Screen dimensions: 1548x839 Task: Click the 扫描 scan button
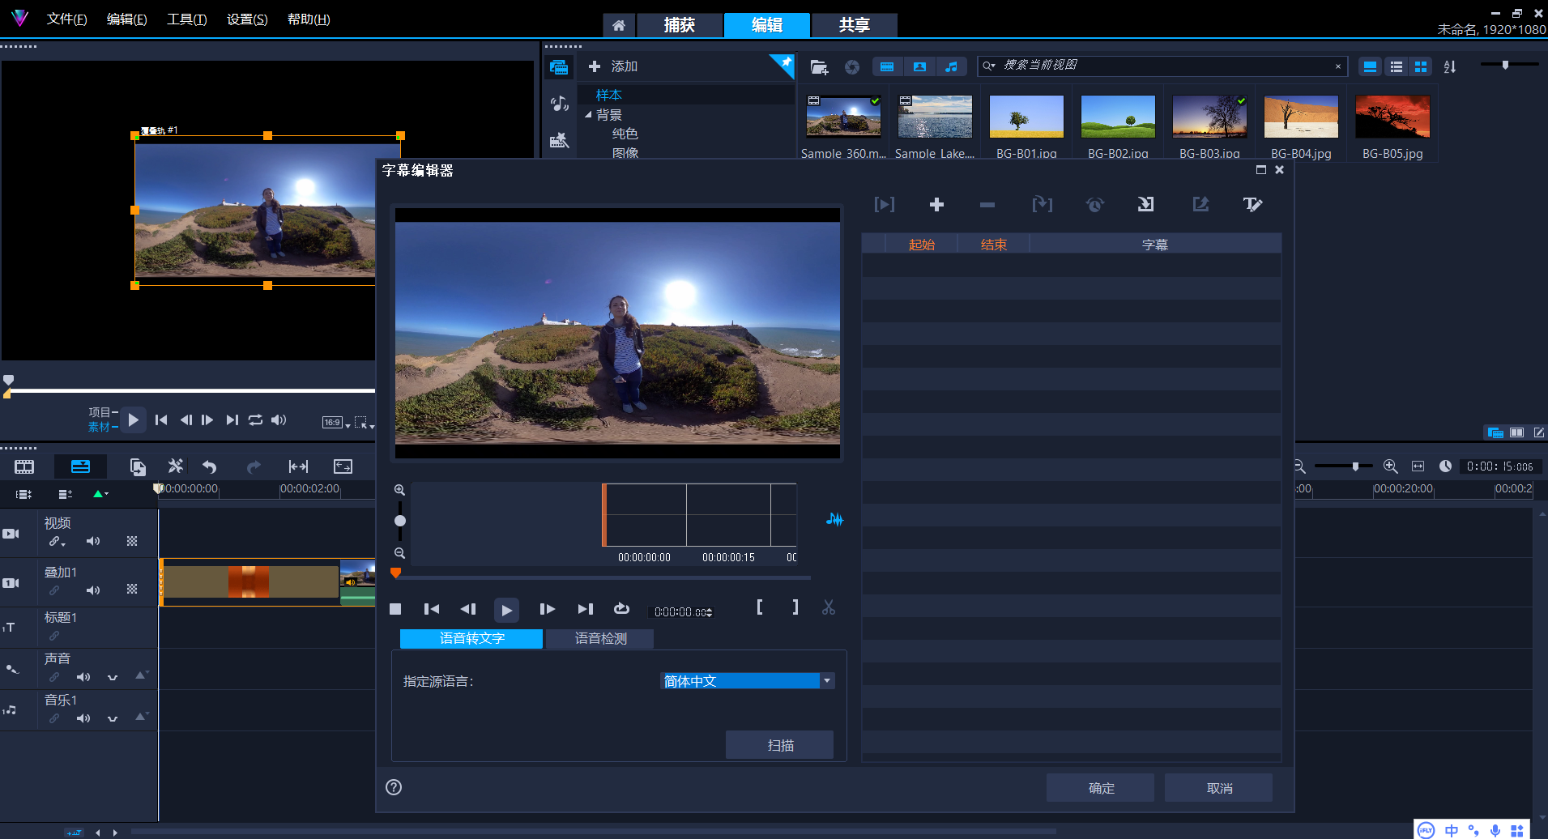[779, 744]
